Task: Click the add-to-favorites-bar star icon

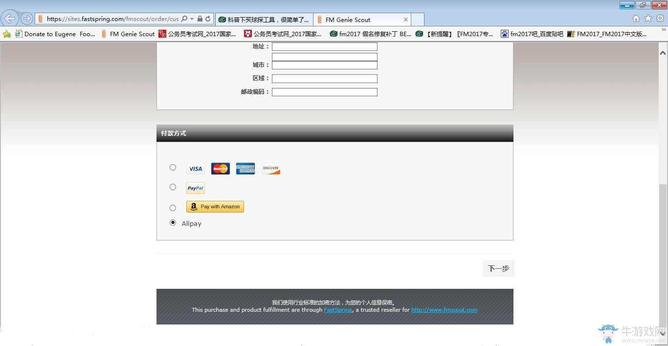Action: pos(6,34)
